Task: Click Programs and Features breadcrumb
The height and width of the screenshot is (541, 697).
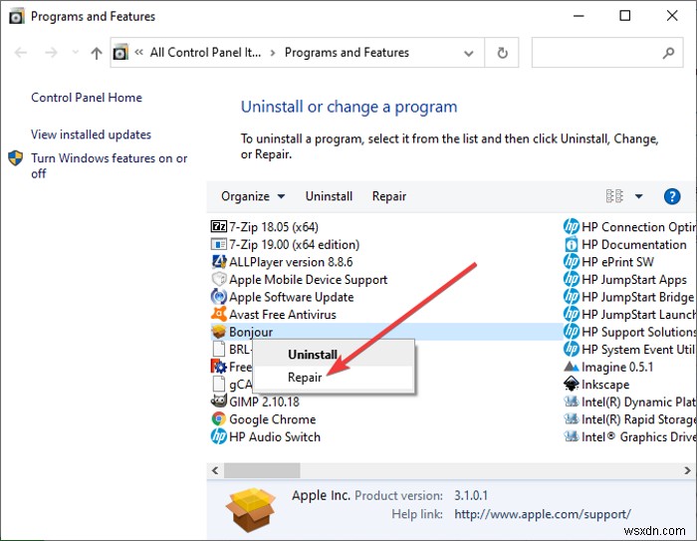Action: 347,53
